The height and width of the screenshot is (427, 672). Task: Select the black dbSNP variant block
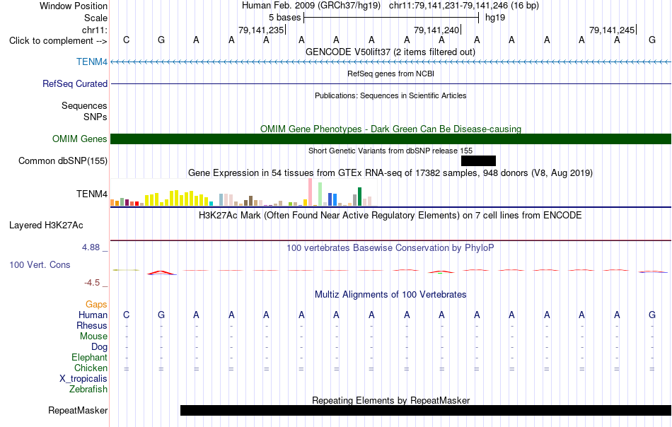[x=478, y=160]
